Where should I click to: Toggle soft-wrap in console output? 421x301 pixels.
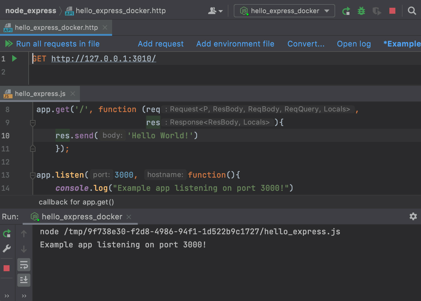24,265
